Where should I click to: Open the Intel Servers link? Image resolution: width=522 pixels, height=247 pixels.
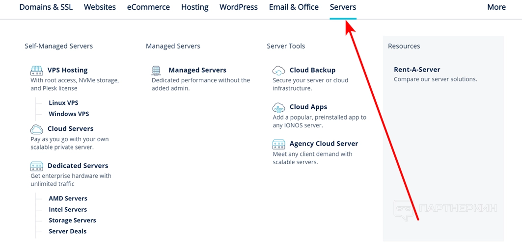point(68,209)
